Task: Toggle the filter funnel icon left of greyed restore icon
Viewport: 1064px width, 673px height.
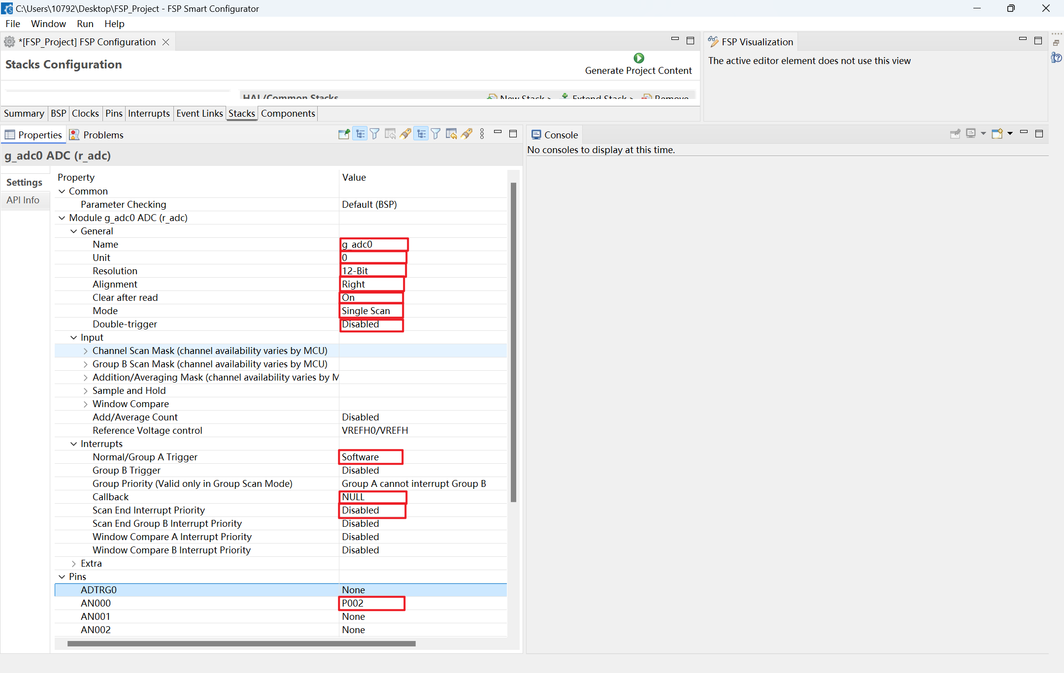Action: pos(375,134)
